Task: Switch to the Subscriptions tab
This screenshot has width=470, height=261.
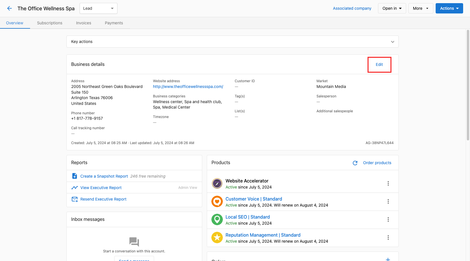Action: point(50,23)
